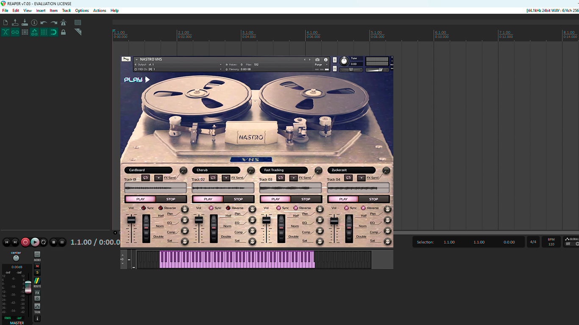Open the Insert menu

[x=41, y=11]
